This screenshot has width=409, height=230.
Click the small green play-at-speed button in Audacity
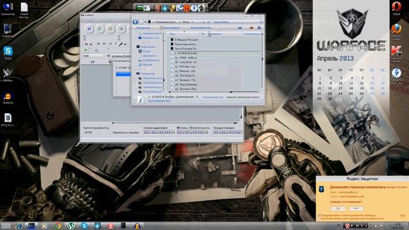(86, 50)
